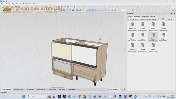
Task: Toggle the lightbulb shading icon
Action: pyautogui.click(x=83, y=10)
